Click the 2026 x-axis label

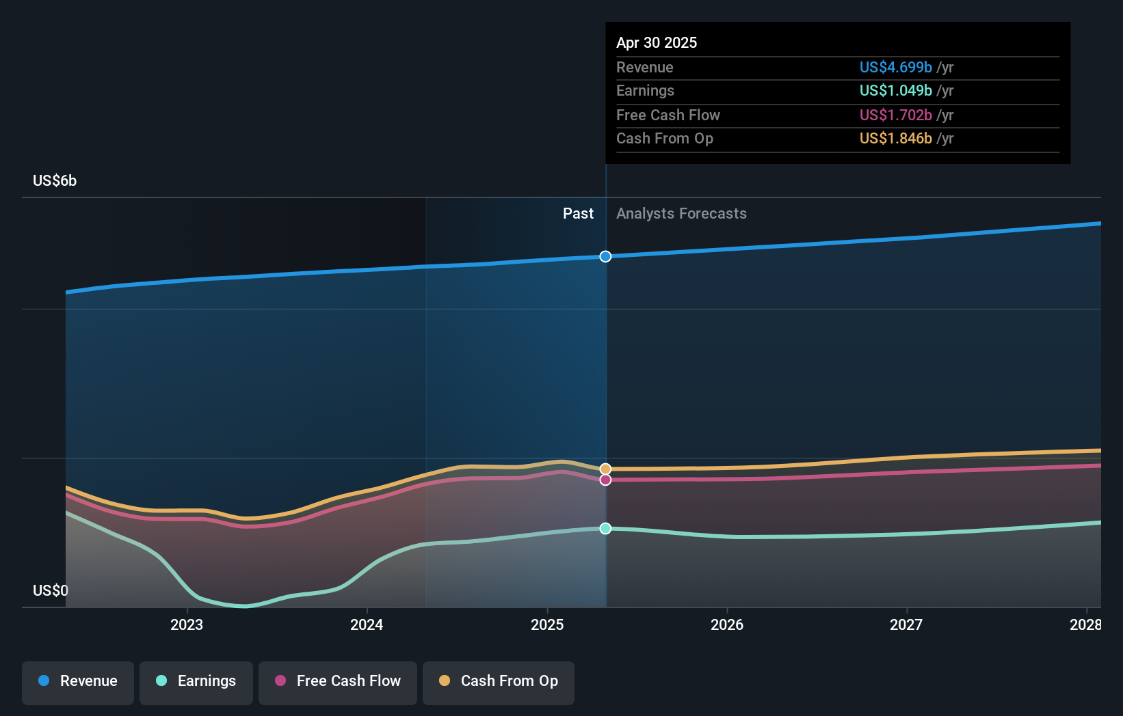tap(727, 624)
